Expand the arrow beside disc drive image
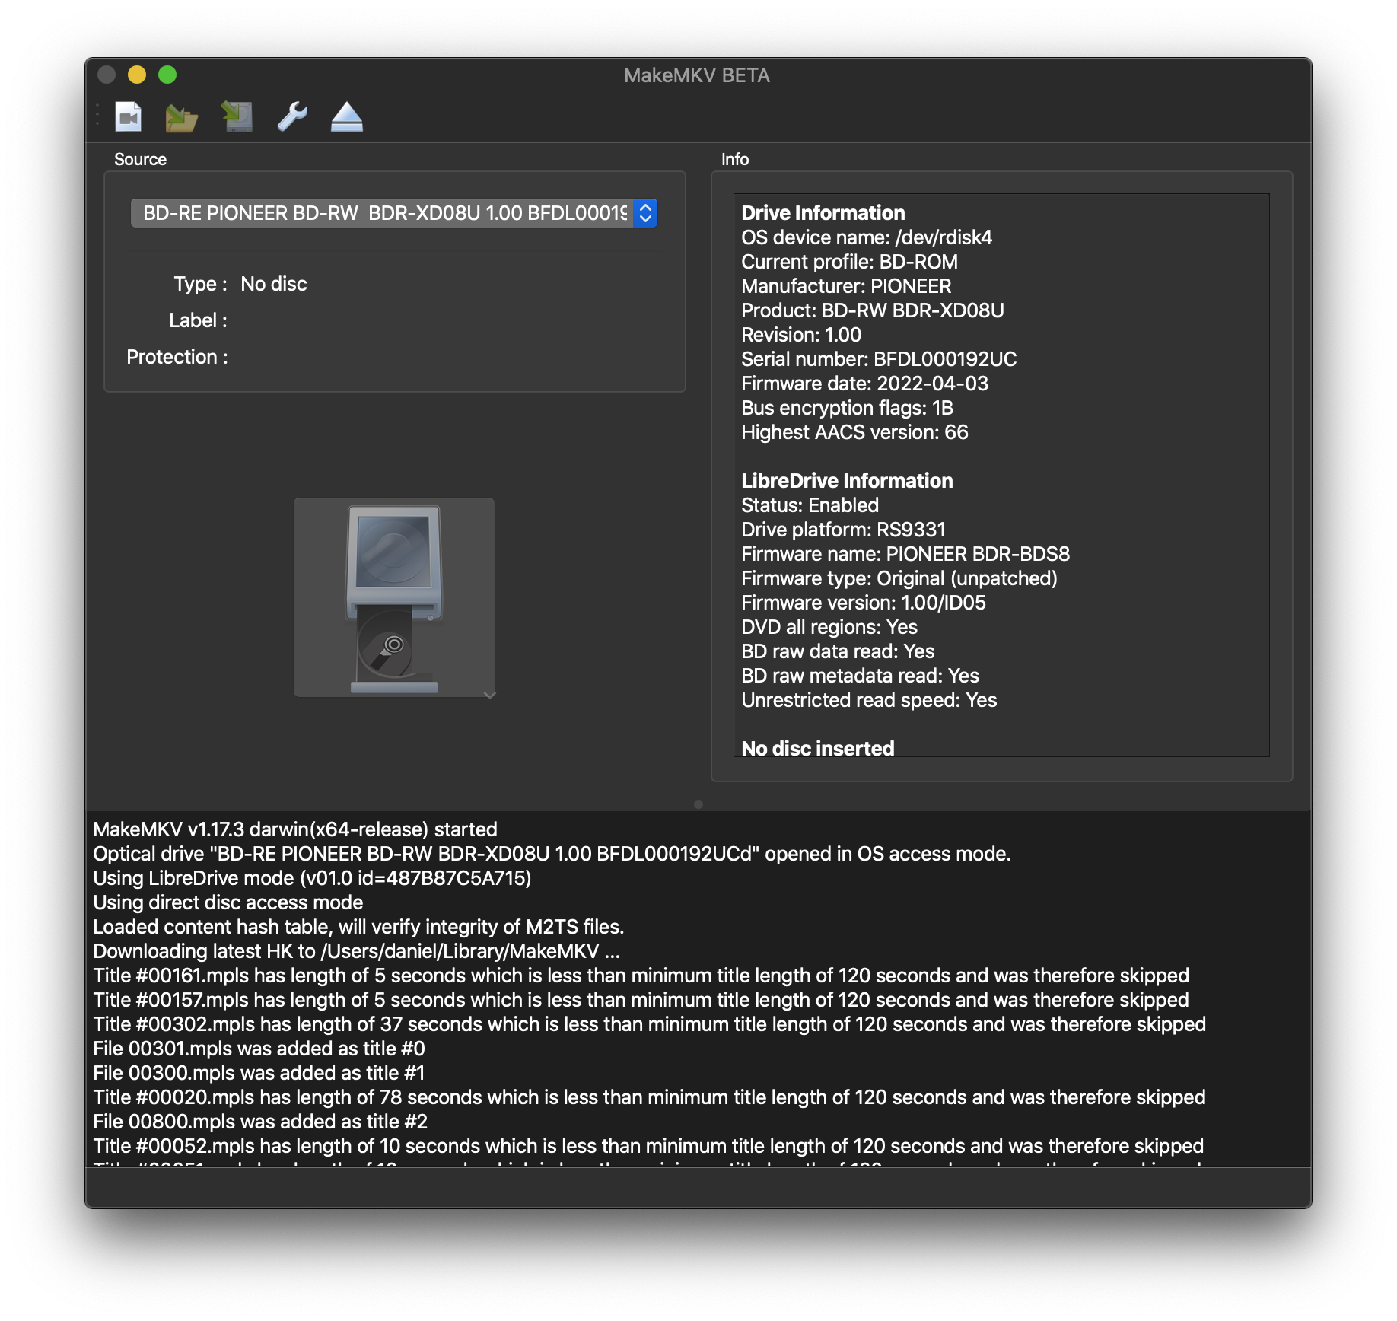1397x1321 pixels. pos(489,695)
